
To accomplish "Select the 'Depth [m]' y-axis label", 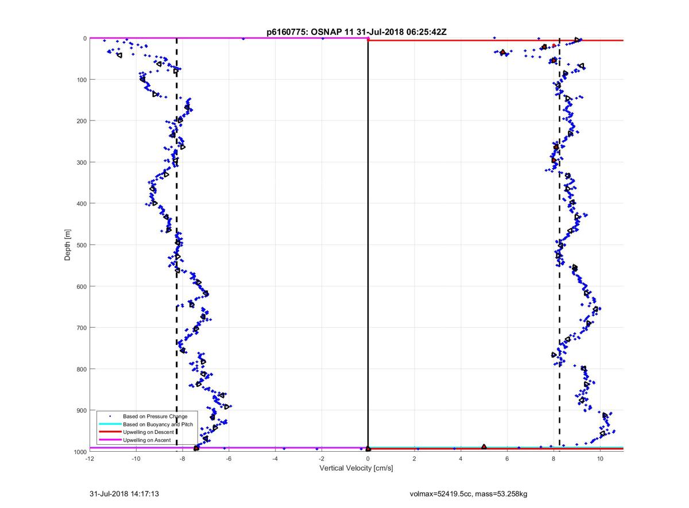I will pyautogui.click(x=68, y=245).
